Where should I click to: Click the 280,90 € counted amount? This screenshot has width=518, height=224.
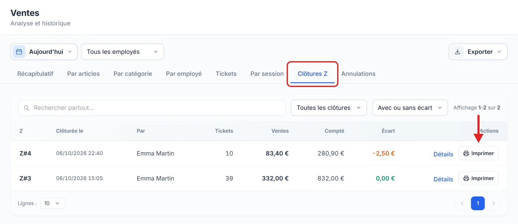coord(331,154)
